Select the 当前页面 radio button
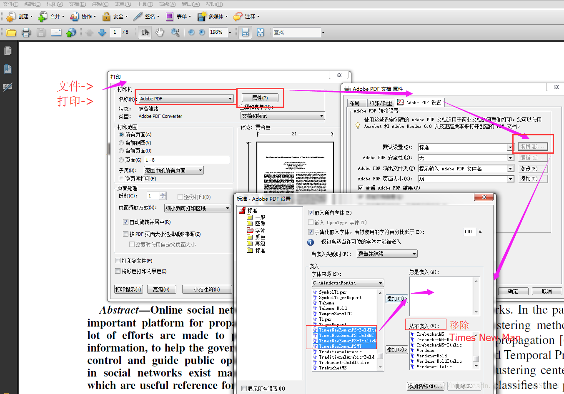Screen dimensions: 564x394 coord(121,151)
